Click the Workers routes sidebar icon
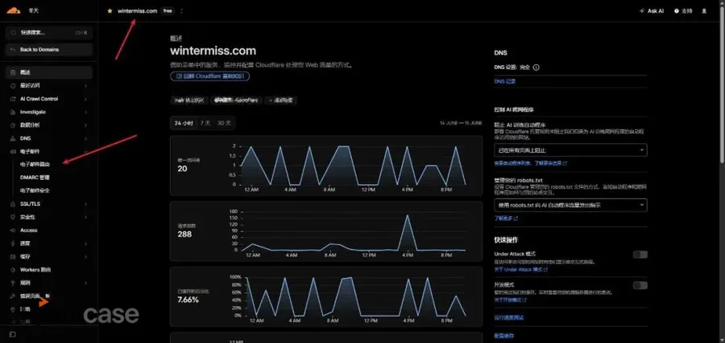The width and height of the screenshot is (725, 343). (x=12, y=270)
